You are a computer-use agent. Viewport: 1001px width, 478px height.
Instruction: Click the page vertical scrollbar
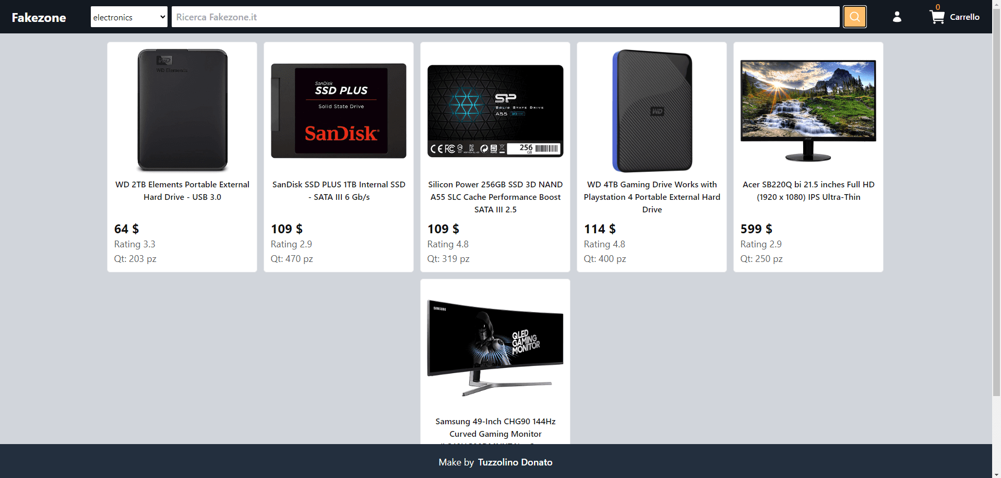click(x=996, y=209)
